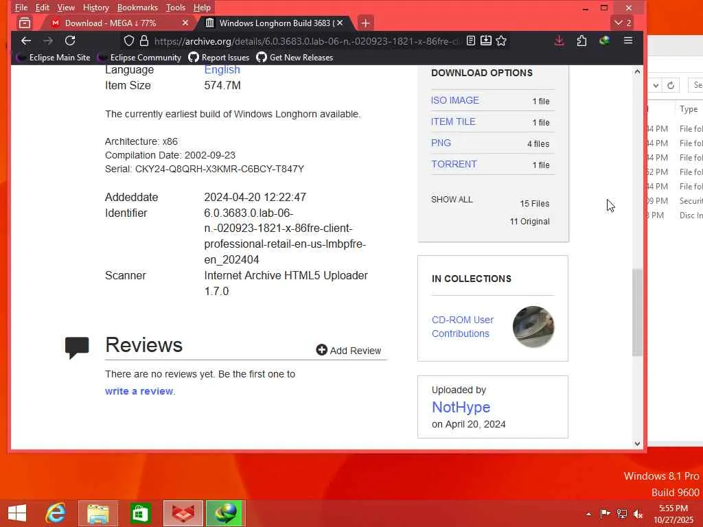The image size is (703, 527).
Task: Close the Windows Longhorn Build 3683 tab
Action: point(340,23)
